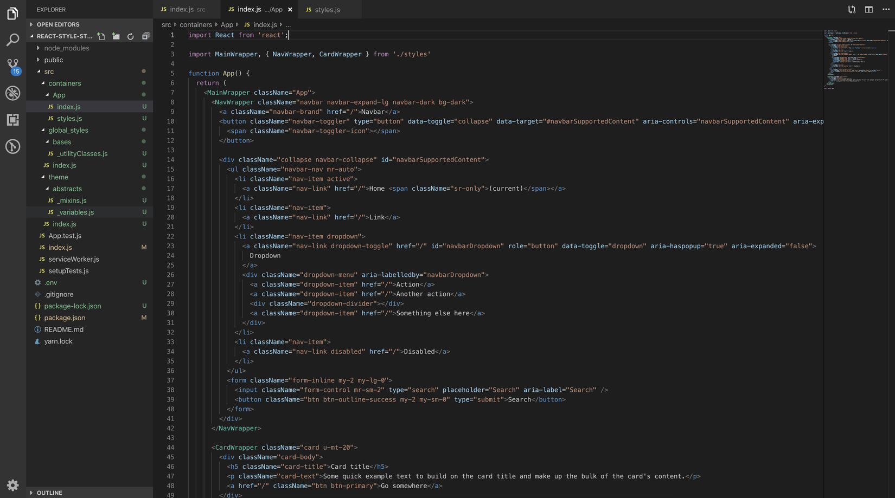Image resolution: width=895 pixels, height=498 pixels.
Task: Click the New File icon in Explorer
Action: (101, 36)
